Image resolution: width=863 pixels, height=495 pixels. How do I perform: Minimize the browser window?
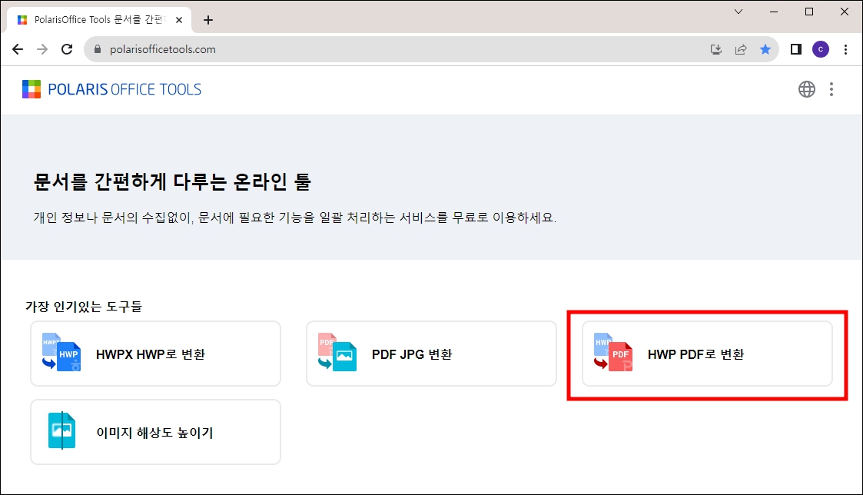click(774, 12)
